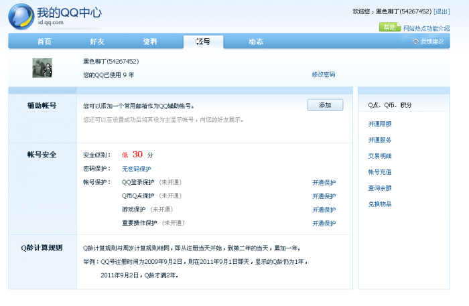This screenshot has width=469, height=306.
Task: Open the 兑换物品 sidebar link
Action: (380, 204)
